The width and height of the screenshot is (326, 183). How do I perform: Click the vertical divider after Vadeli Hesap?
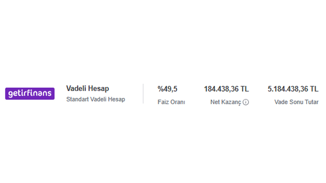(x=143, y=94)
